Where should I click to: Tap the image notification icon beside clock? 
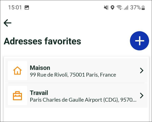[x=27, y=8]
